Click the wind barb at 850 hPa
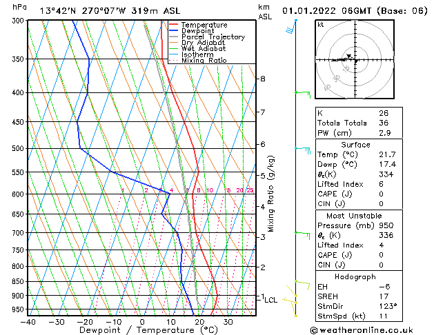Screen dimensions: 434x335 pyautogui.click(x=302, y=285)
